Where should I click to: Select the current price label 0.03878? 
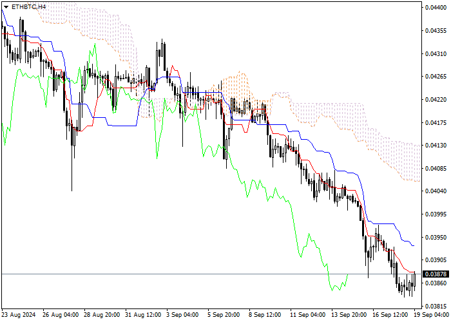click(x=436, y=274)
